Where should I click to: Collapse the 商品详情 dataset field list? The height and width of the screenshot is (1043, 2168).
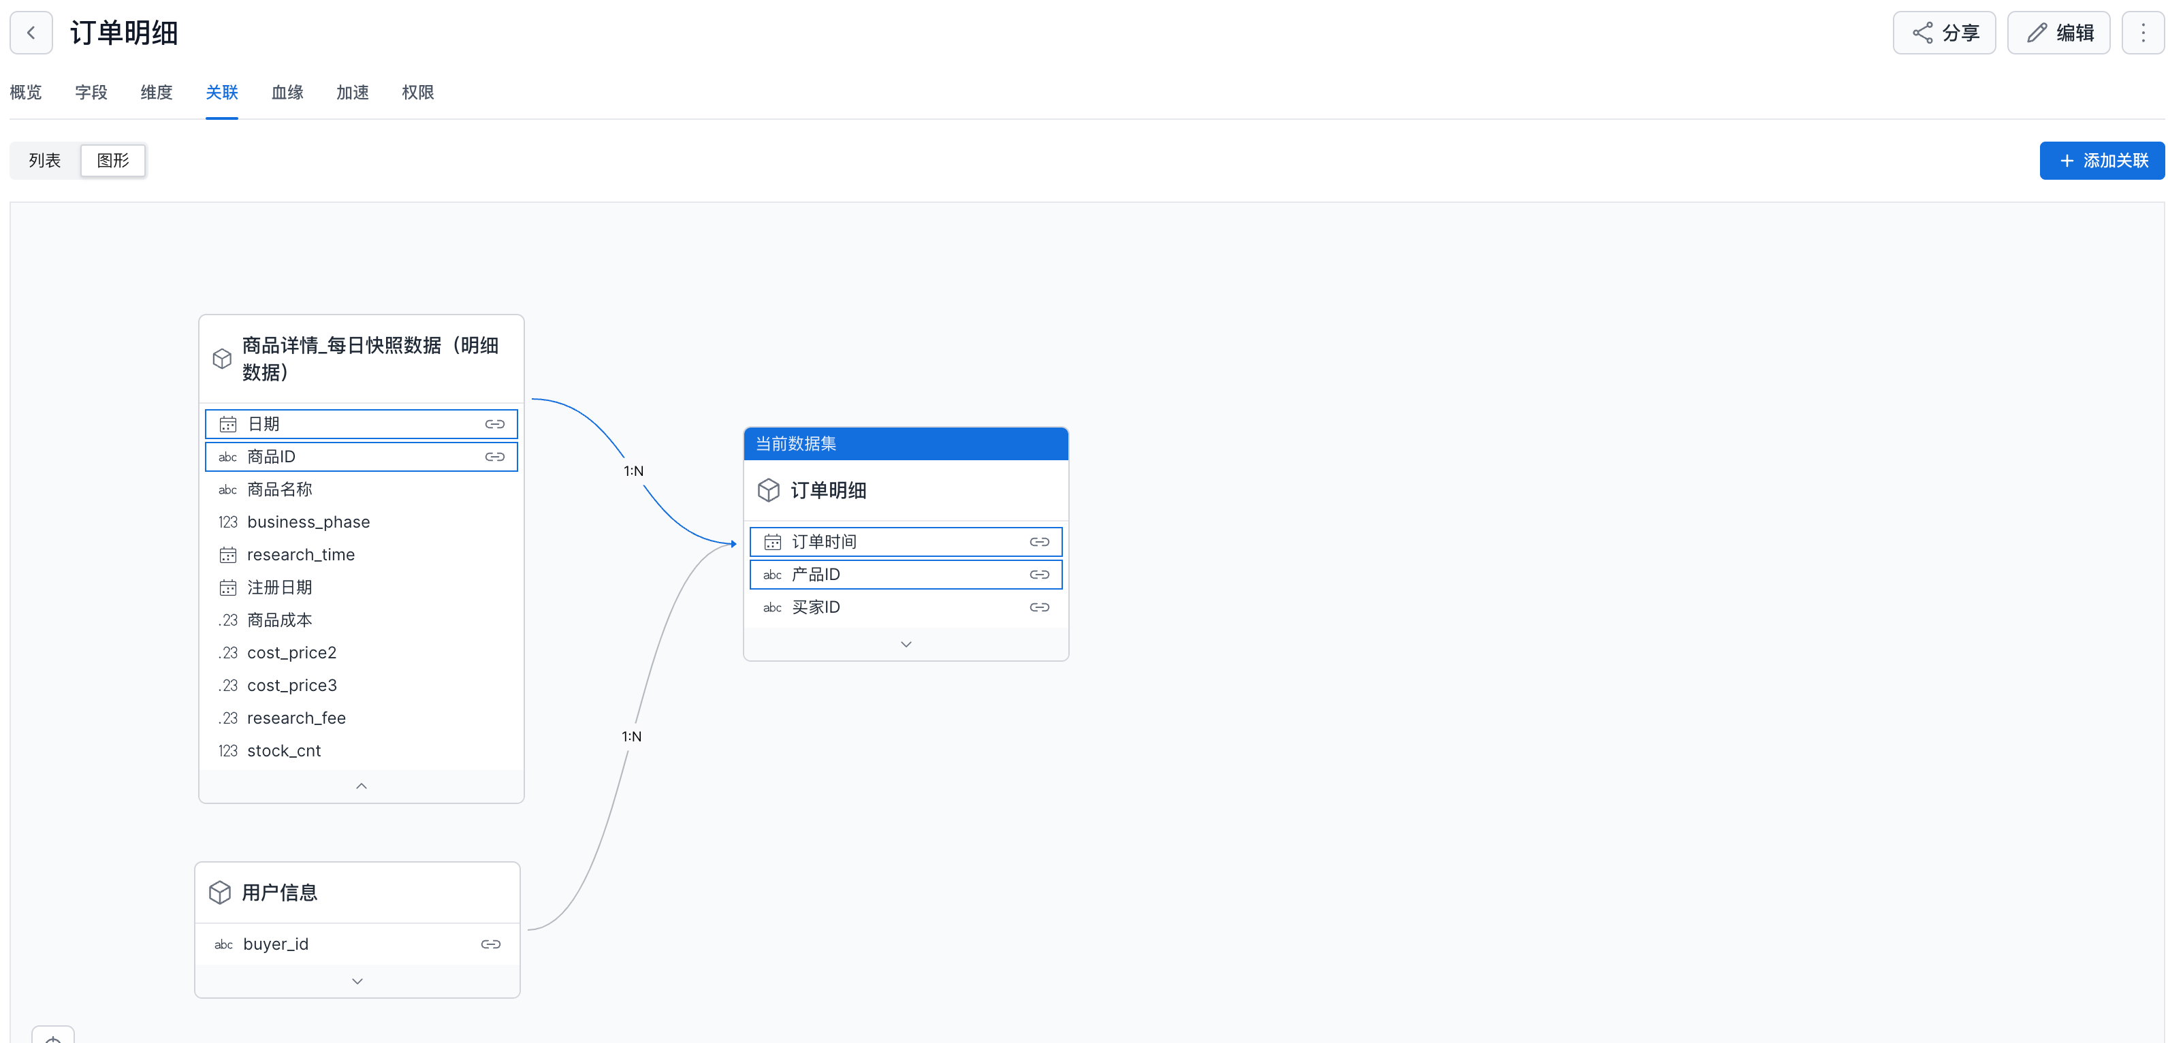tap(361, 786)
